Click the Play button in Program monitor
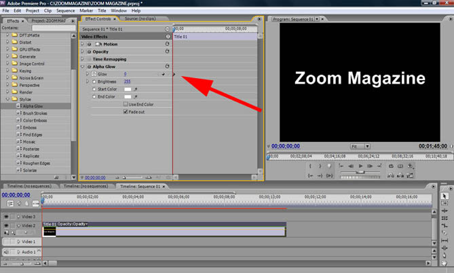This screenshot has height=273, width=454. [360, 166]
